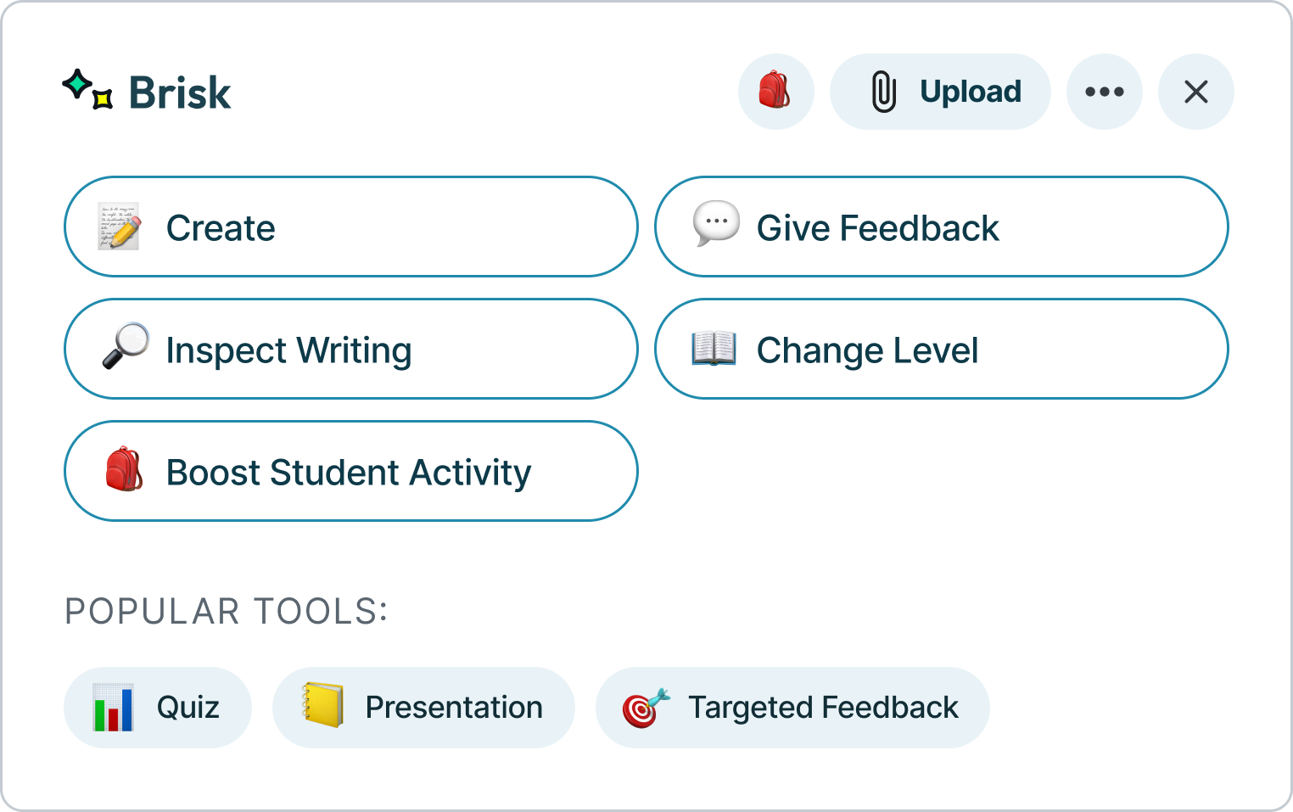Image resolution: width=1293 pixels, height=812 pixels.
Task: Launch Boost Student Activity
Action: coord(351,471)
